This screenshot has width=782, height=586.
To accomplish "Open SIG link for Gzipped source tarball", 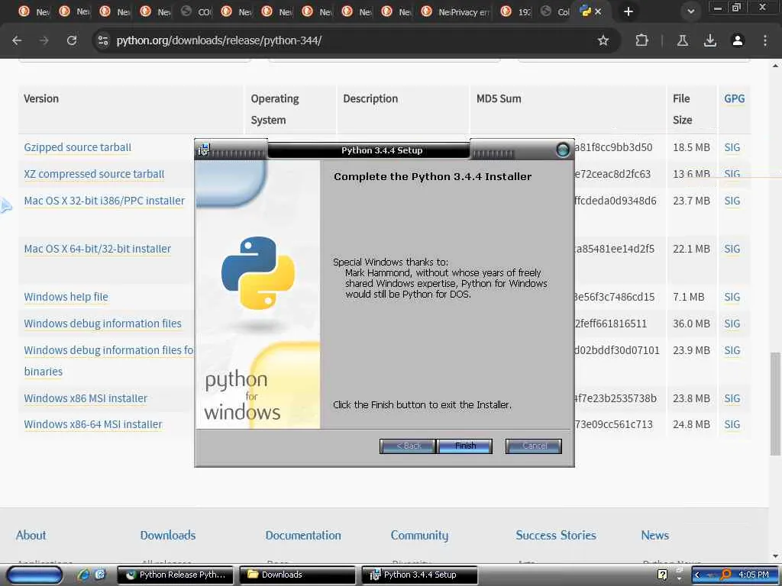I will 732,147.
